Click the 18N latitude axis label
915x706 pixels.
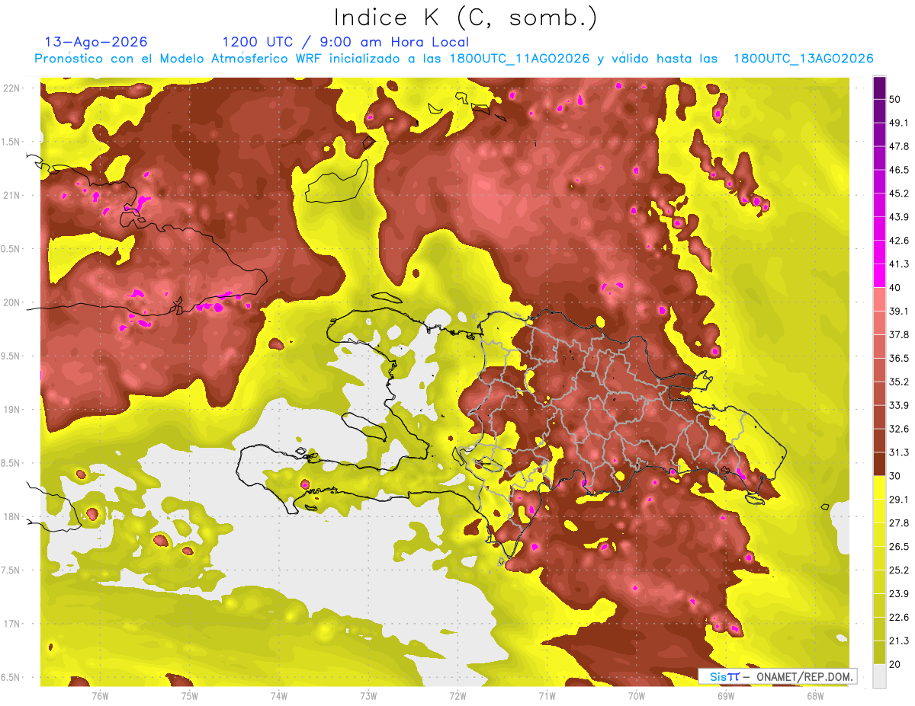click(11, 517)
